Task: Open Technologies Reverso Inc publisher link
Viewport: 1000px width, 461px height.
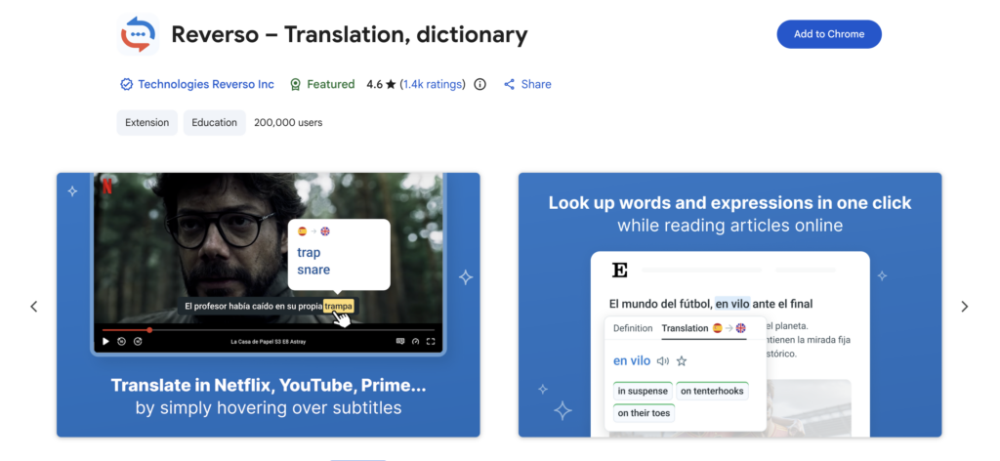Action: coord(206,84)
